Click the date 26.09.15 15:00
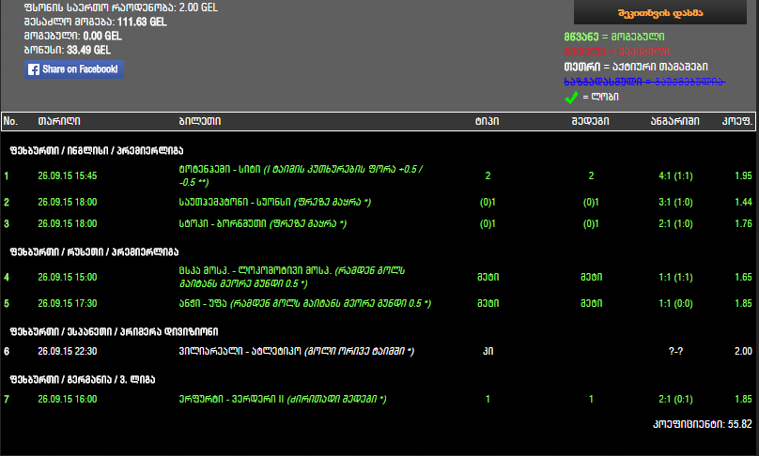The height and width of the screenshot is (456, 759). 68,277
